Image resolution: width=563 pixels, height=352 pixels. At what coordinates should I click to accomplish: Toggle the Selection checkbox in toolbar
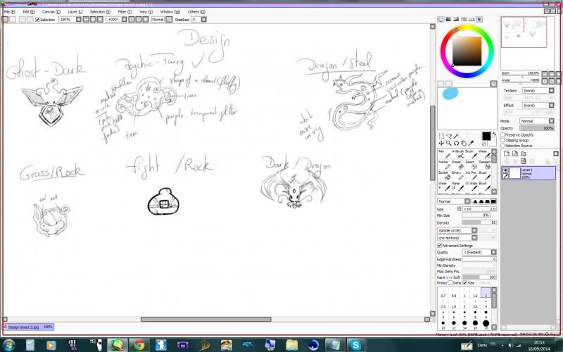[x=37, y=20]
